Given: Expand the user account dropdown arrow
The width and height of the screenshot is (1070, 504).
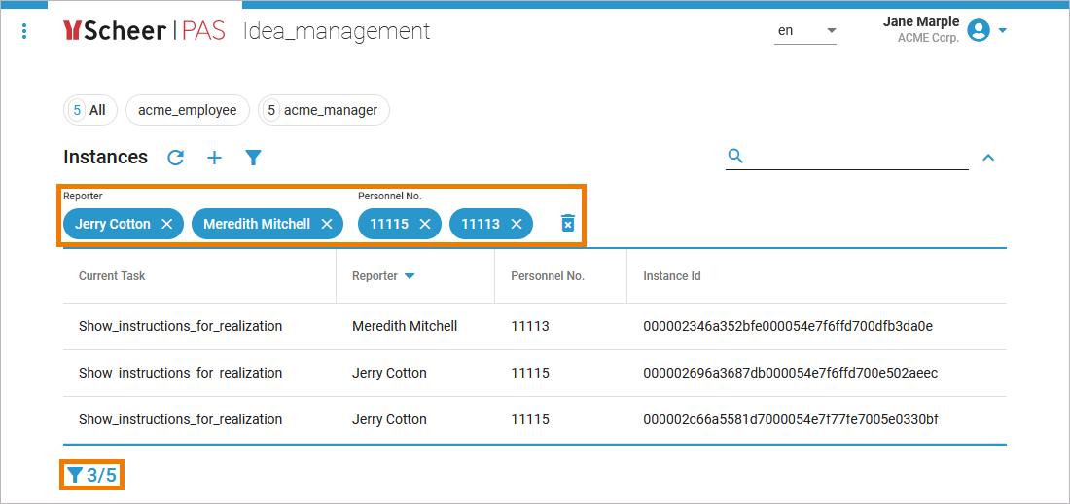Looking at the screenshot, I should (1003, 30).
